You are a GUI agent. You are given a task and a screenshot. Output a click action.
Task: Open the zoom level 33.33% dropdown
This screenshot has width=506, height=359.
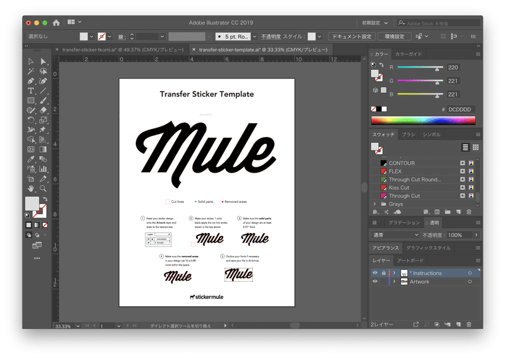(x=78, y=326)
